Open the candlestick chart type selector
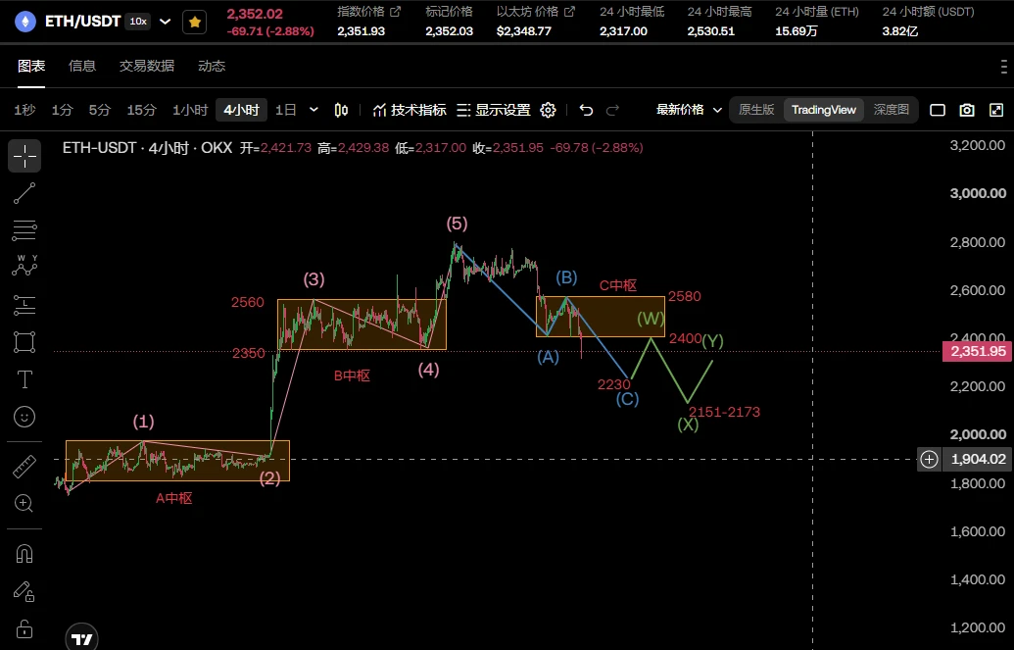 342,110
